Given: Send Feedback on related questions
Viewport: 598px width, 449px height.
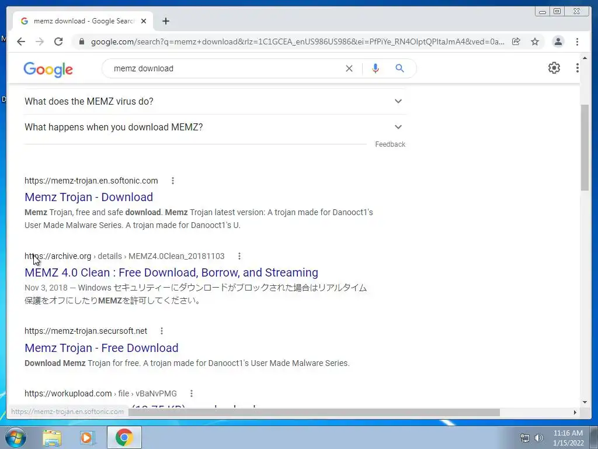Looking at the screenshot, I should point(390,144).
